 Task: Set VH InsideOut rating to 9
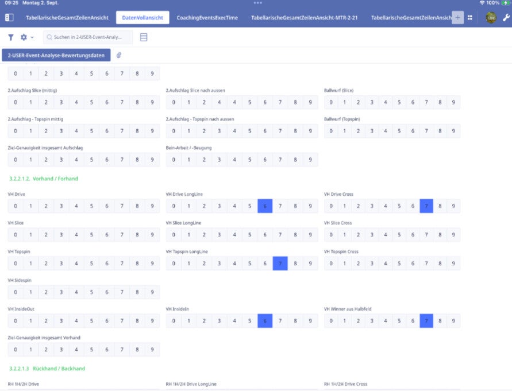coord(152,321)
